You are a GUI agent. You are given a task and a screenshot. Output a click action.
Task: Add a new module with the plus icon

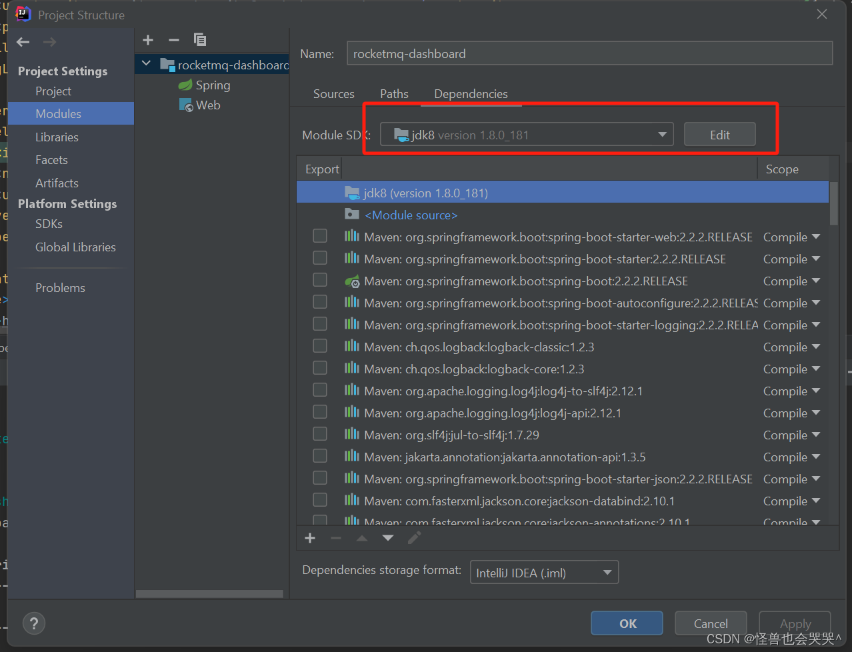point(148,40)
